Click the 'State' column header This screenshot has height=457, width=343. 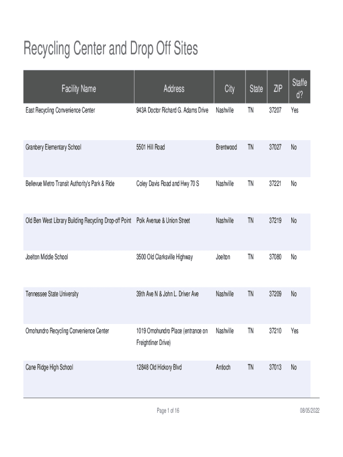tap(256, 89)
